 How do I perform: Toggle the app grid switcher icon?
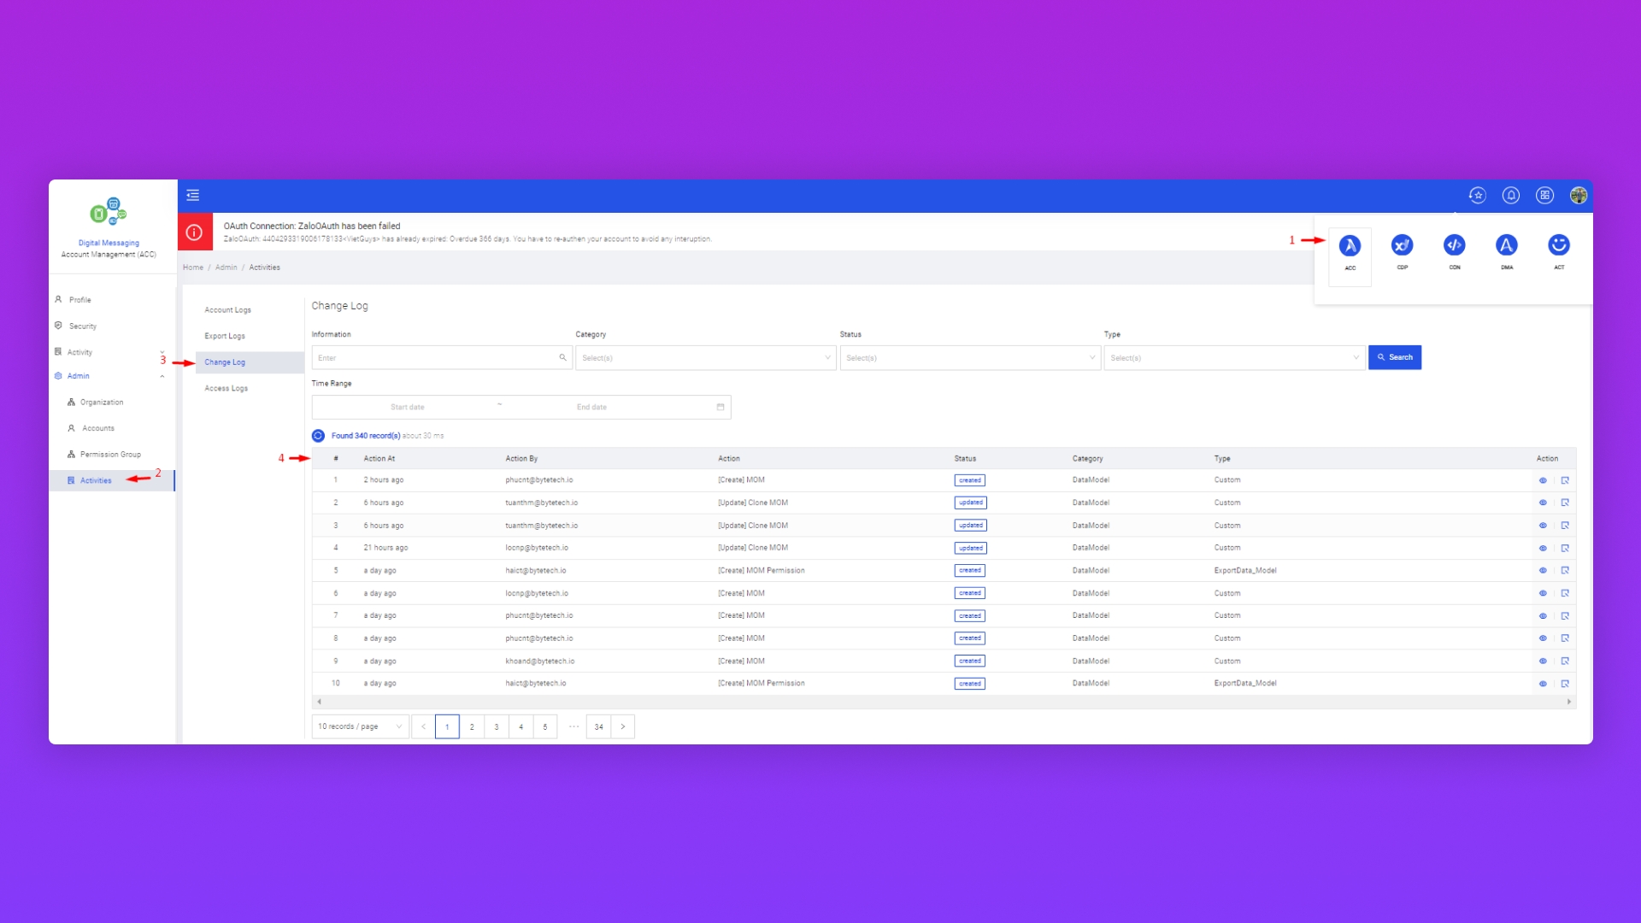(1544, 196)
